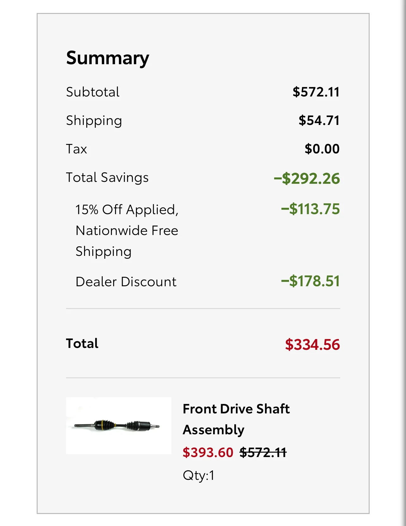The image size is (406, 526).
Task: Click the Total Savings label
Action: (x=107, y=177)
